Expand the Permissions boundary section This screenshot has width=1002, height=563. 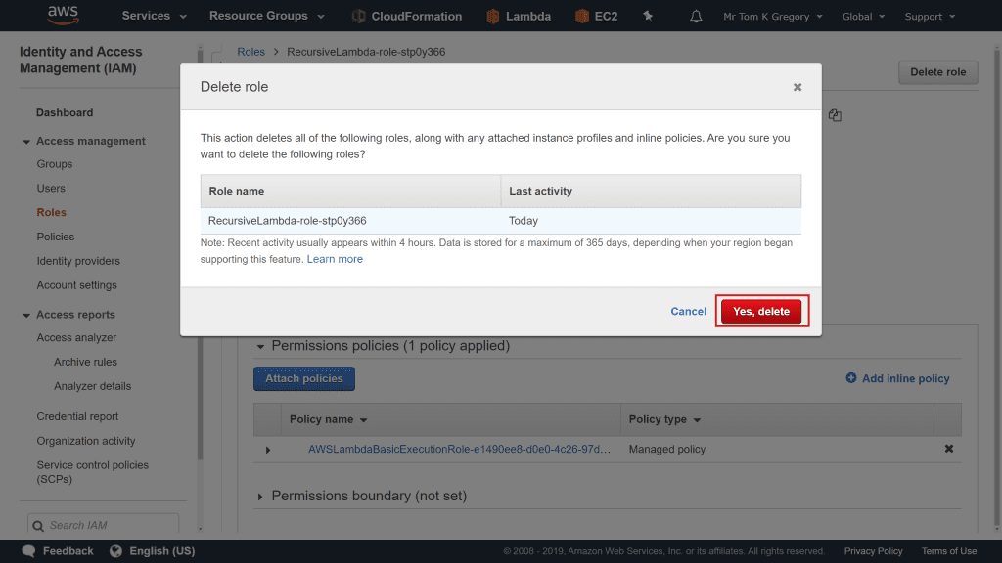pyautogui.click(x=260, y=497)
